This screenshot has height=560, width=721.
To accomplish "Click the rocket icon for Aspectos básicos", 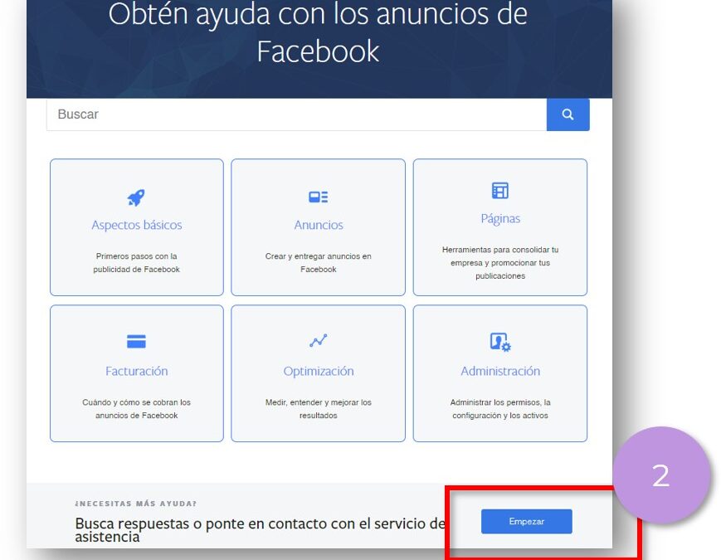I will pyautogui.click(x=136, y=197).
